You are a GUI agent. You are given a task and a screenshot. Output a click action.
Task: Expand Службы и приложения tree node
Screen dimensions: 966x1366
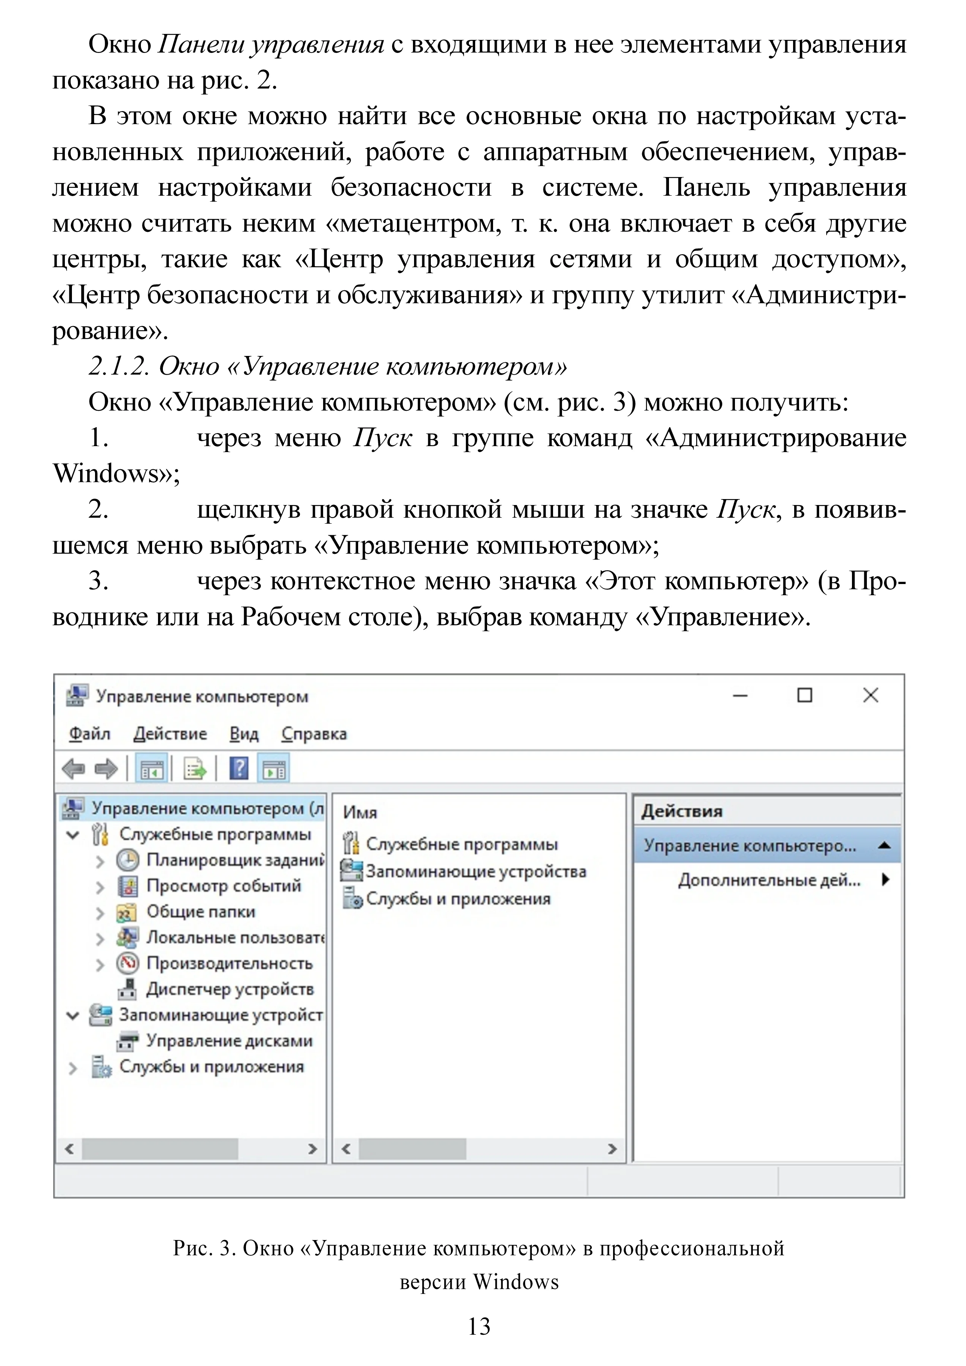pos(73,1069)
